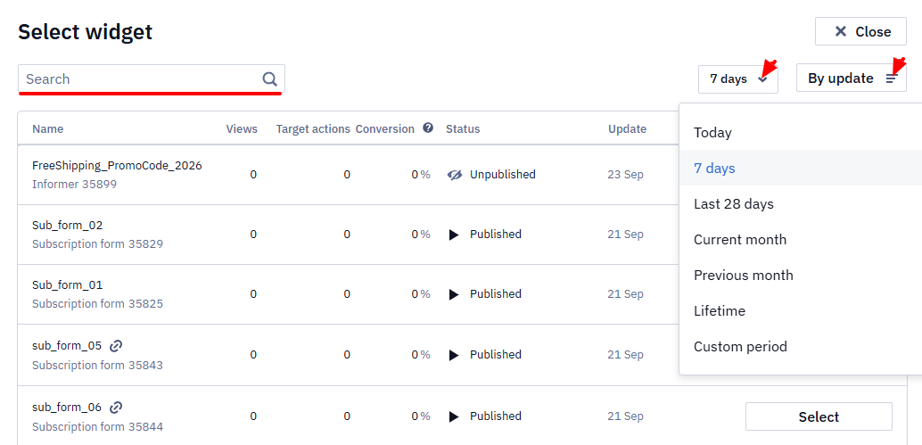Open the Conversion help question-mark icon
922x445 pixels.
[x=428, y=128]
